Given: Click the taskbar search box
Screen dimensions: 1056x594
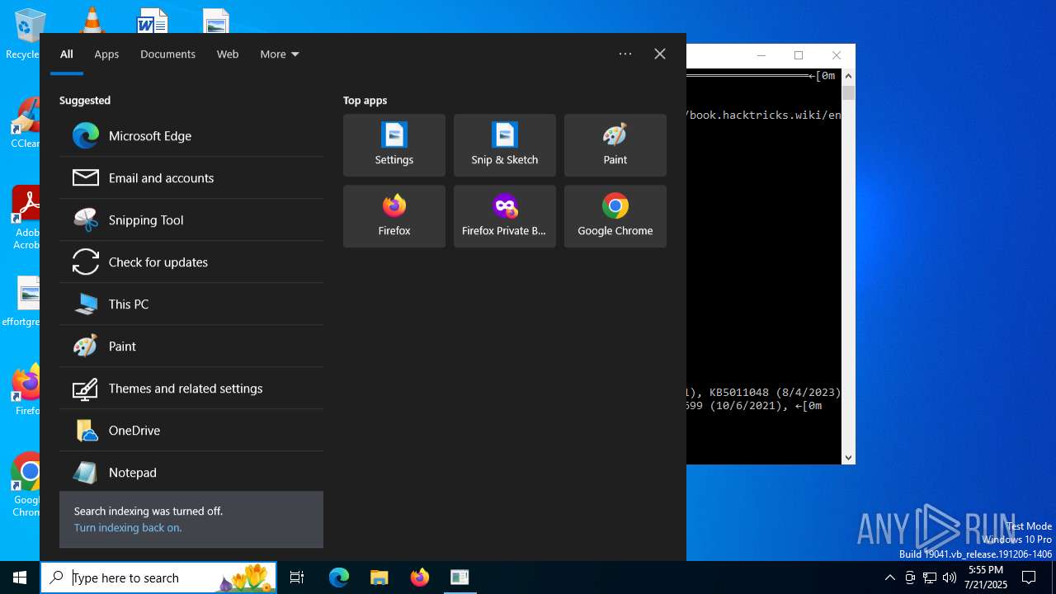Looking at the screenshot, I should click(158, 577).
